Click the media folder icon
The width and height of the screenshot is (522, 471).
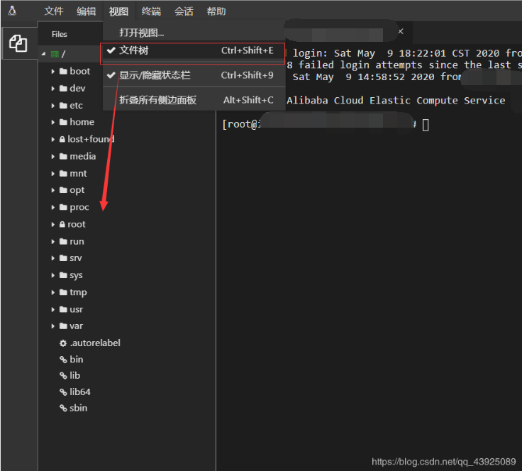(63, 157)
